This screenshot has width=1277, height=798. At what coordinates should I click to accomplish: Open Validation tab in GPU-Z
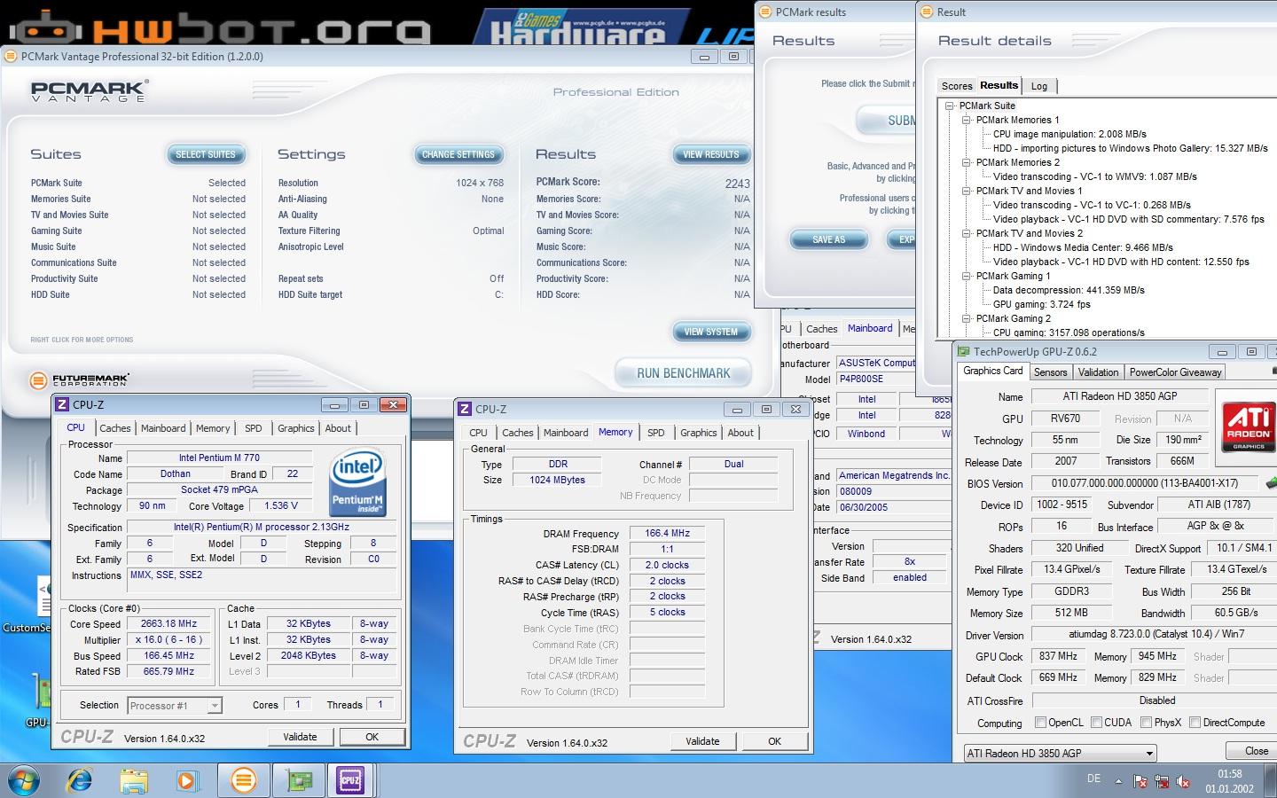[1098, 372]
